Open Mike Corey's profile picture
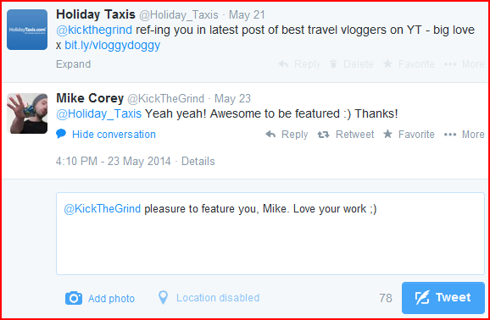Viewport: 490px width, 320px height. pos(27,113)
